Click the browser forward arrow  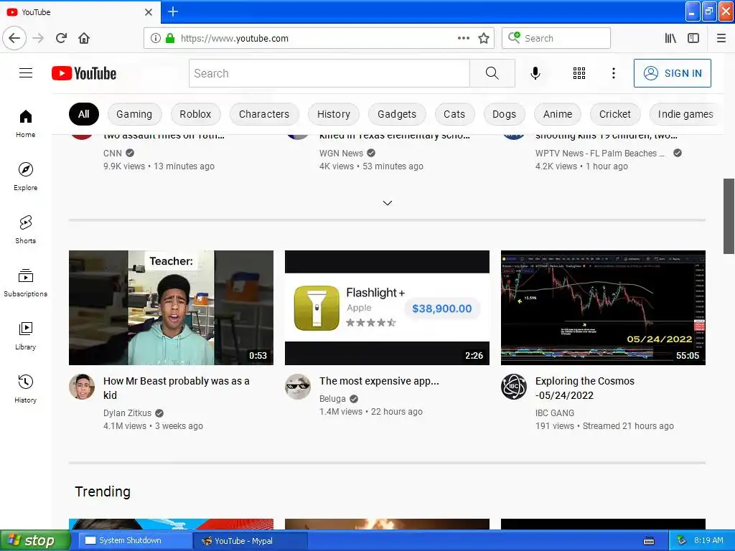click(x=38, y=38)
